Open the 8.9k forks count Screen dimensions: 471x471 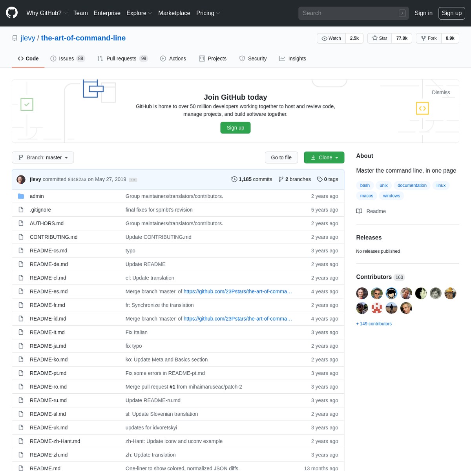click(450, 38)
